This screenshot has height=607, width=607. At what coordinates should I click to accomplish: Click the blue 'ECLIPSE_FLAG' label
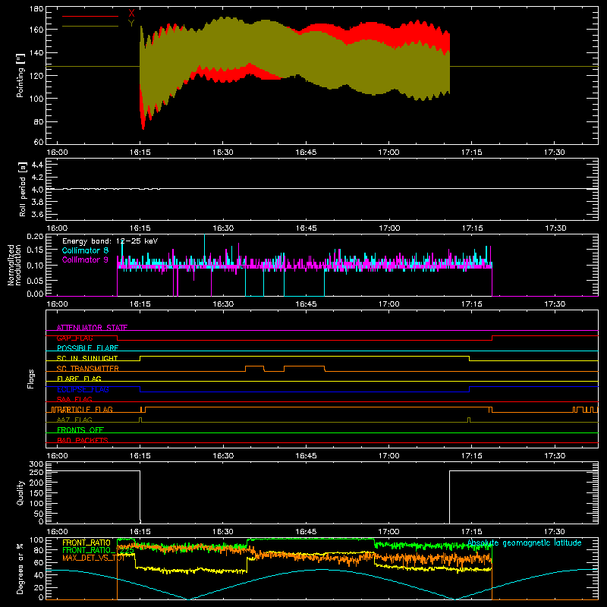click(83, 389)
